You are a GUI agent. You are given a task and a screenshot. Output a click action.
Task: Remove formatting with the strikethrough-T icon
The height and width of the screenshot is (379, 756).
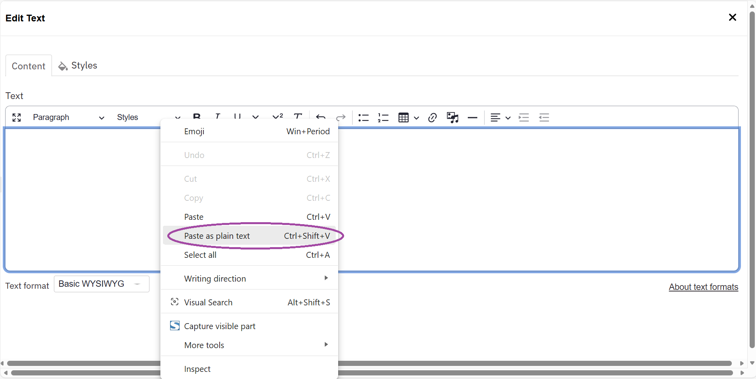click(298, 116)
